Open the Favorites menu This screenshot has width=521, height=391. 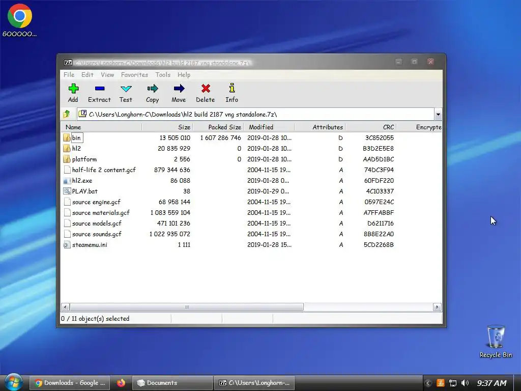[134, 75]
